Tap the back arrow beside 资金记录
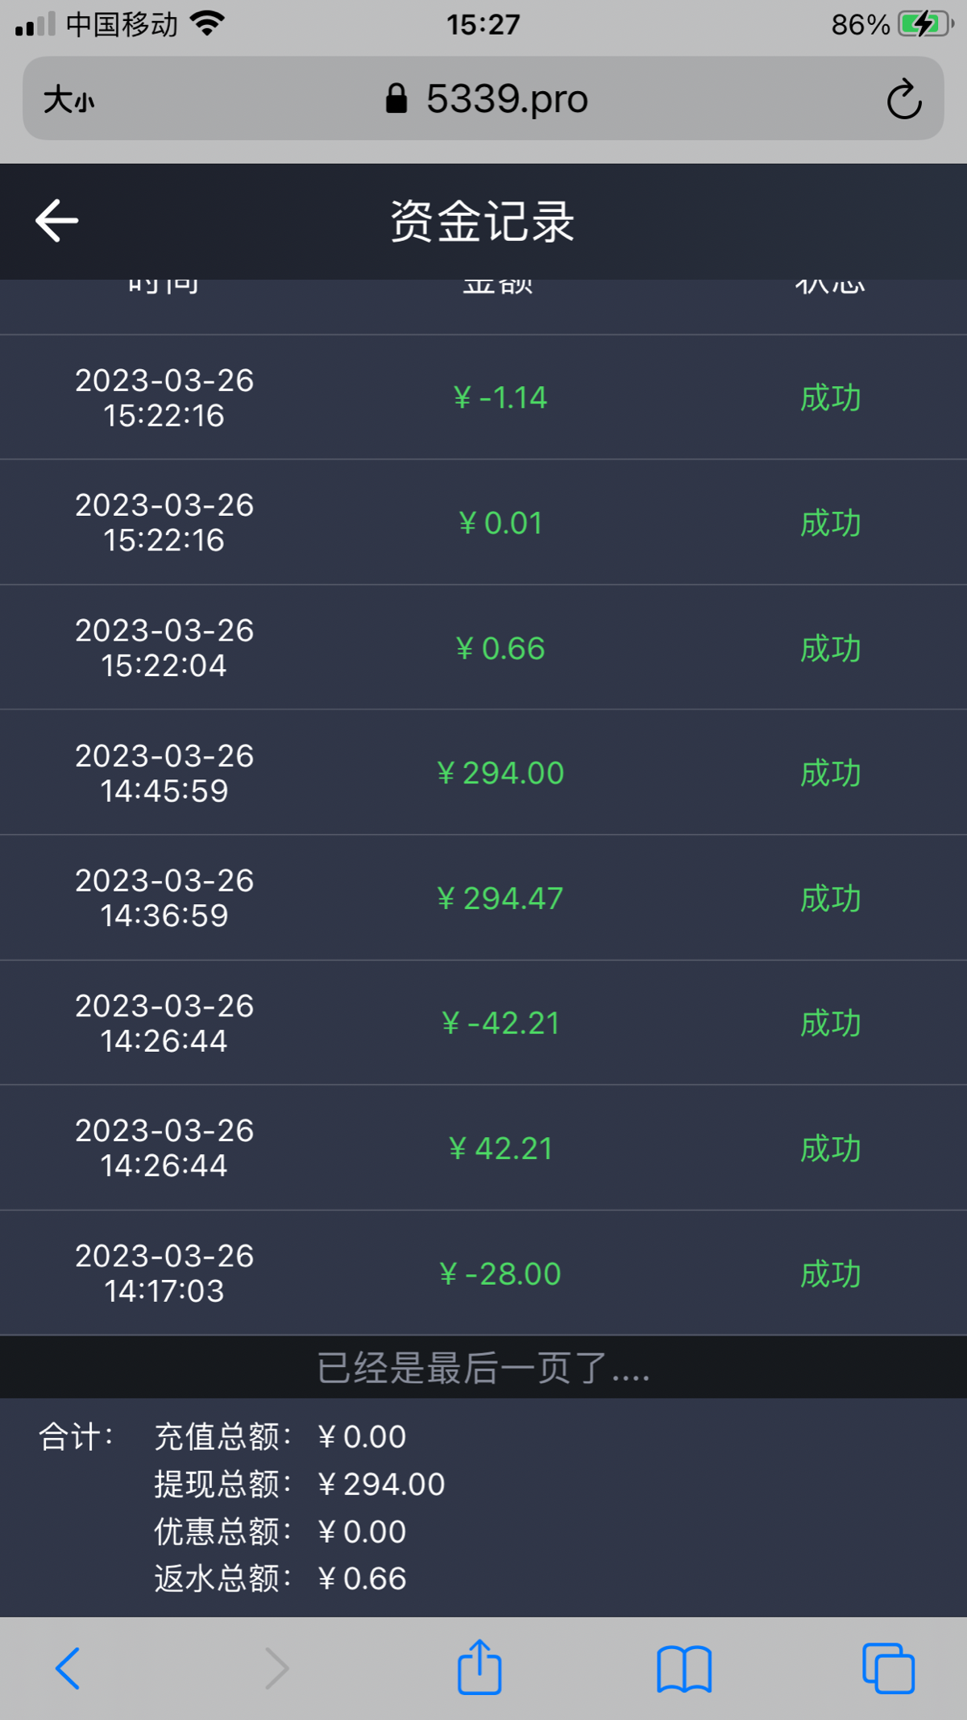Viewport: 967px width, 1720px height. pos(57,221)
